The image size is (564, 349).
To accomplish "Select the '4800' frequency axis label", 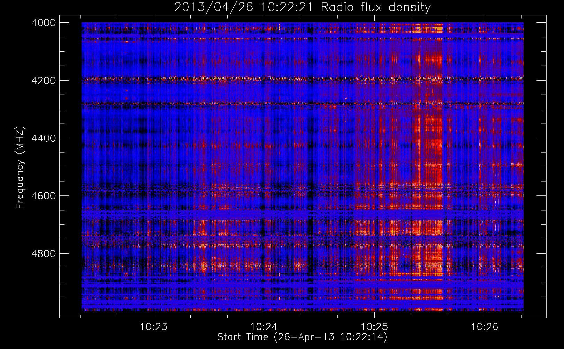I will [44, 254].
